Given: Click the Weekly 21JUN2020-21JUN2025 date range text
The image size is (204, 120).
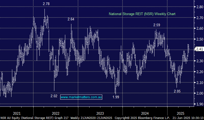Looking at the screenshot, I should [91, 118].
